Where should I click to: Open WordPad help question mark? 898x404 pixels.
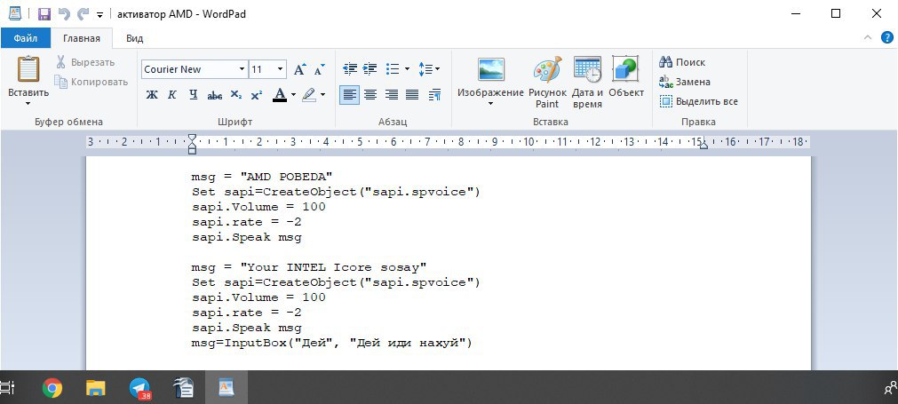coord(887,38)
